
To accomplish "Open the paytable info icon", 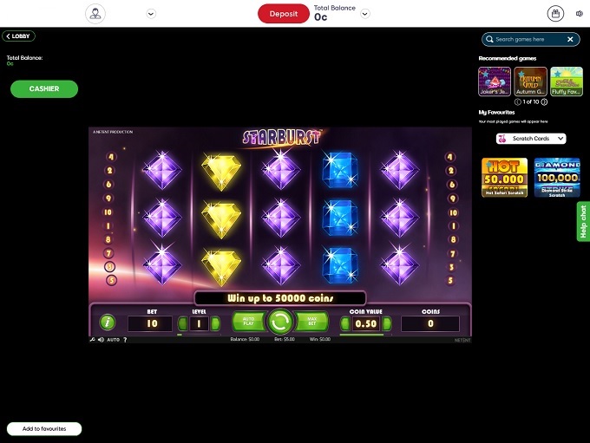I will pos(108,322).
